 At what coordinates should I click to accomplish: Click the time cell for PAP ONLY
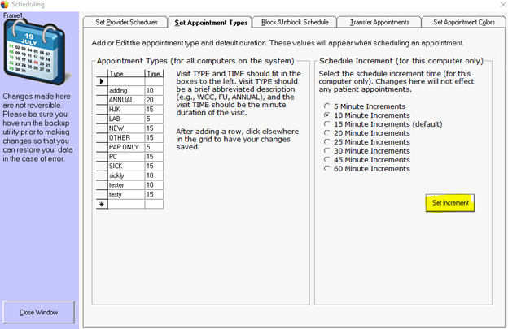click(x=154, y=147)
